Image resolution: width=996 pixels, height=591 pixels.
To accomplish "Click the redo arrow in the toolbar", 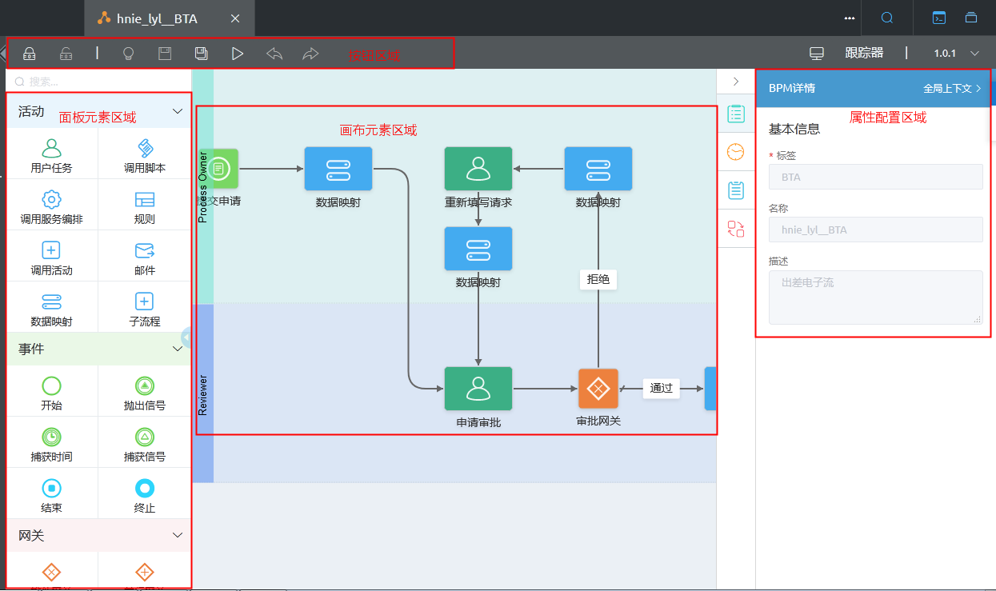I will point(310,54).
